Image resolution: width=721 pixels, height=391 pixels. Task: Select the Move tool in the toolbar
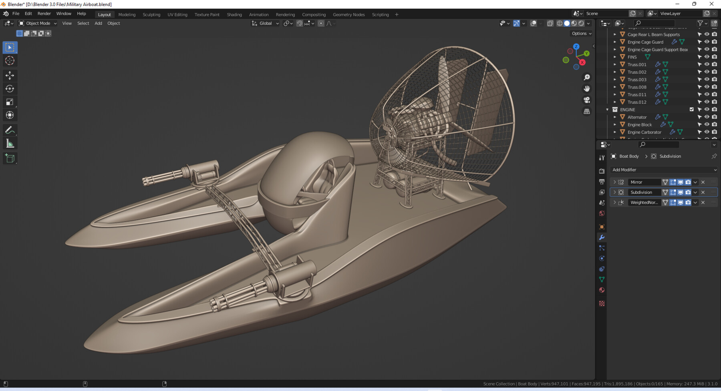coord(10,75)
